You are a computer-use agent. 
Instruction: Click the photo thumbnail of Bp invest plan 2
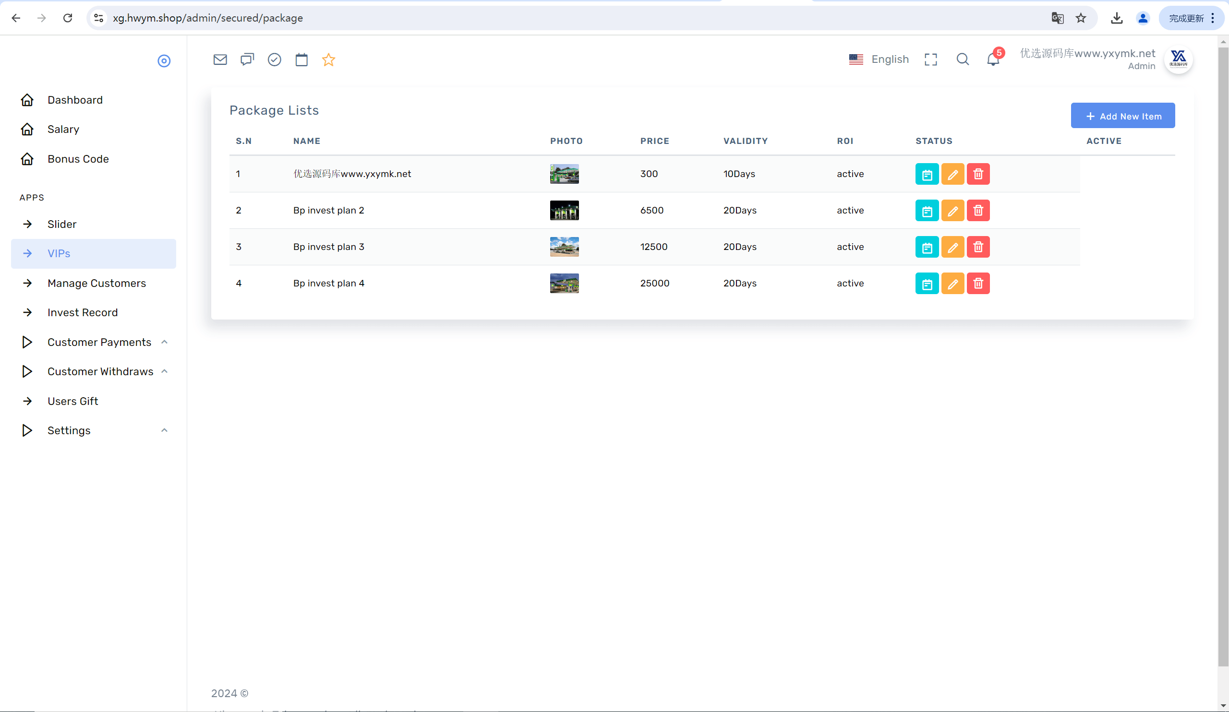pyautogui.click(x=564, y=211)
